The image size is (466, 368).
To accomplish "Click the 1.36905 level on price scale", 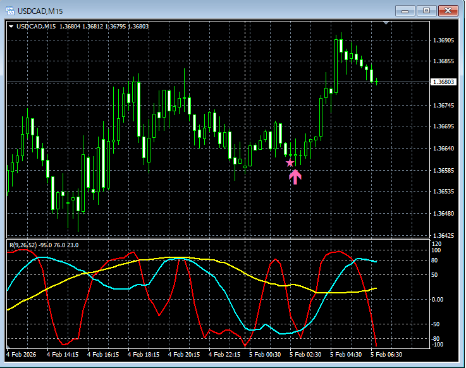I will click(x=443, y=40).
